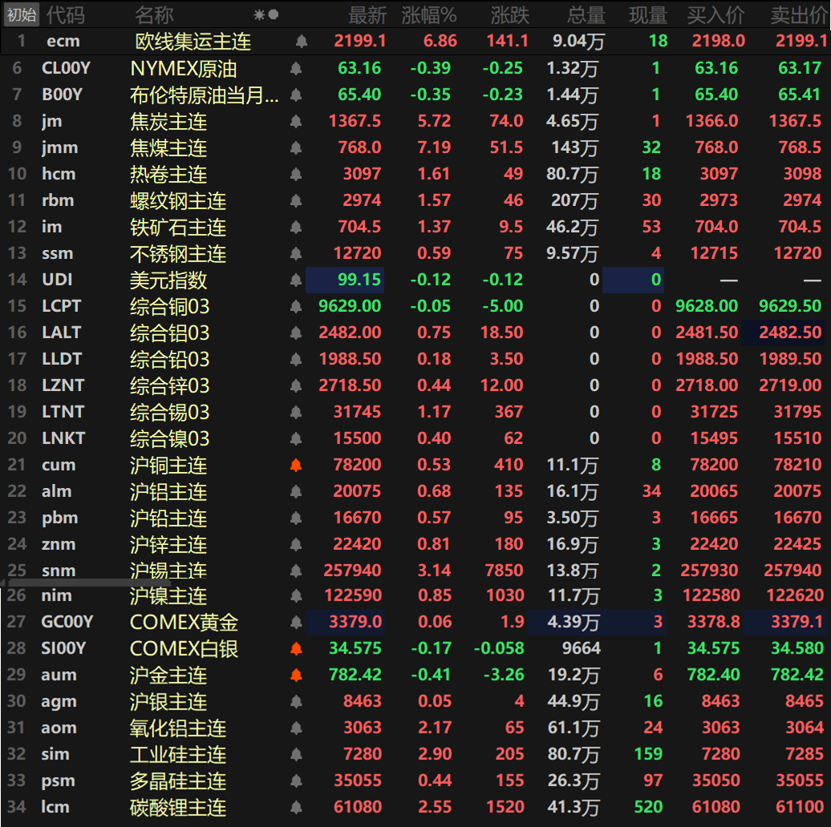Sort by the 涨跌 column header

510,15
